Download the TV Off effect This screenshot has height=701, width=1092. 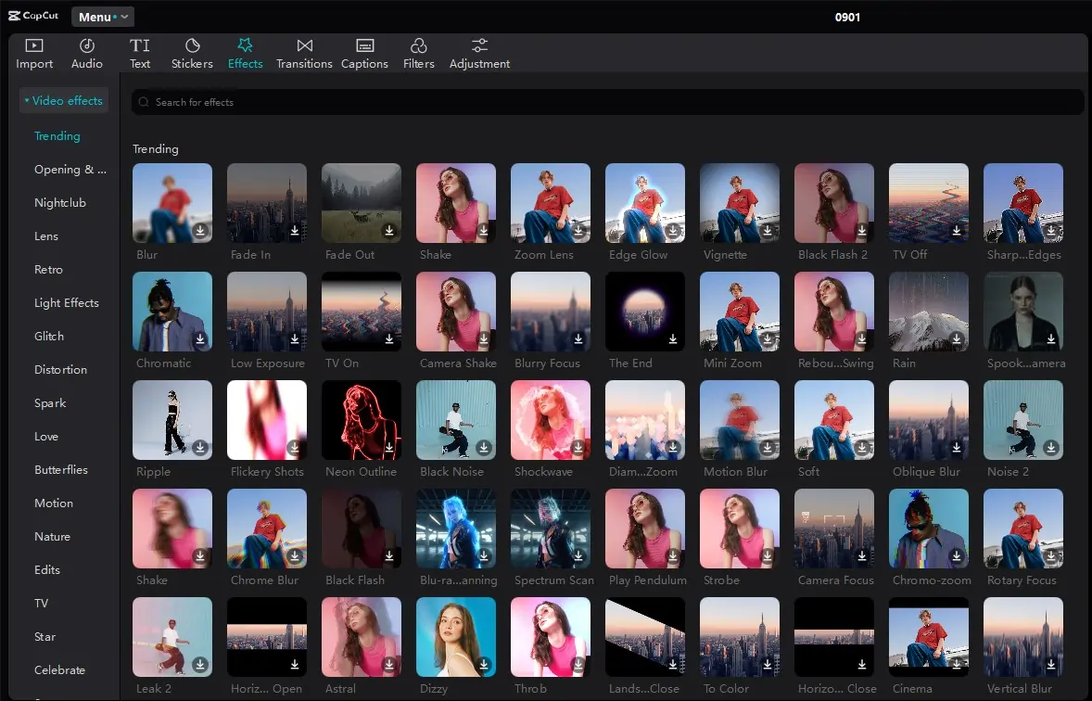957,231
